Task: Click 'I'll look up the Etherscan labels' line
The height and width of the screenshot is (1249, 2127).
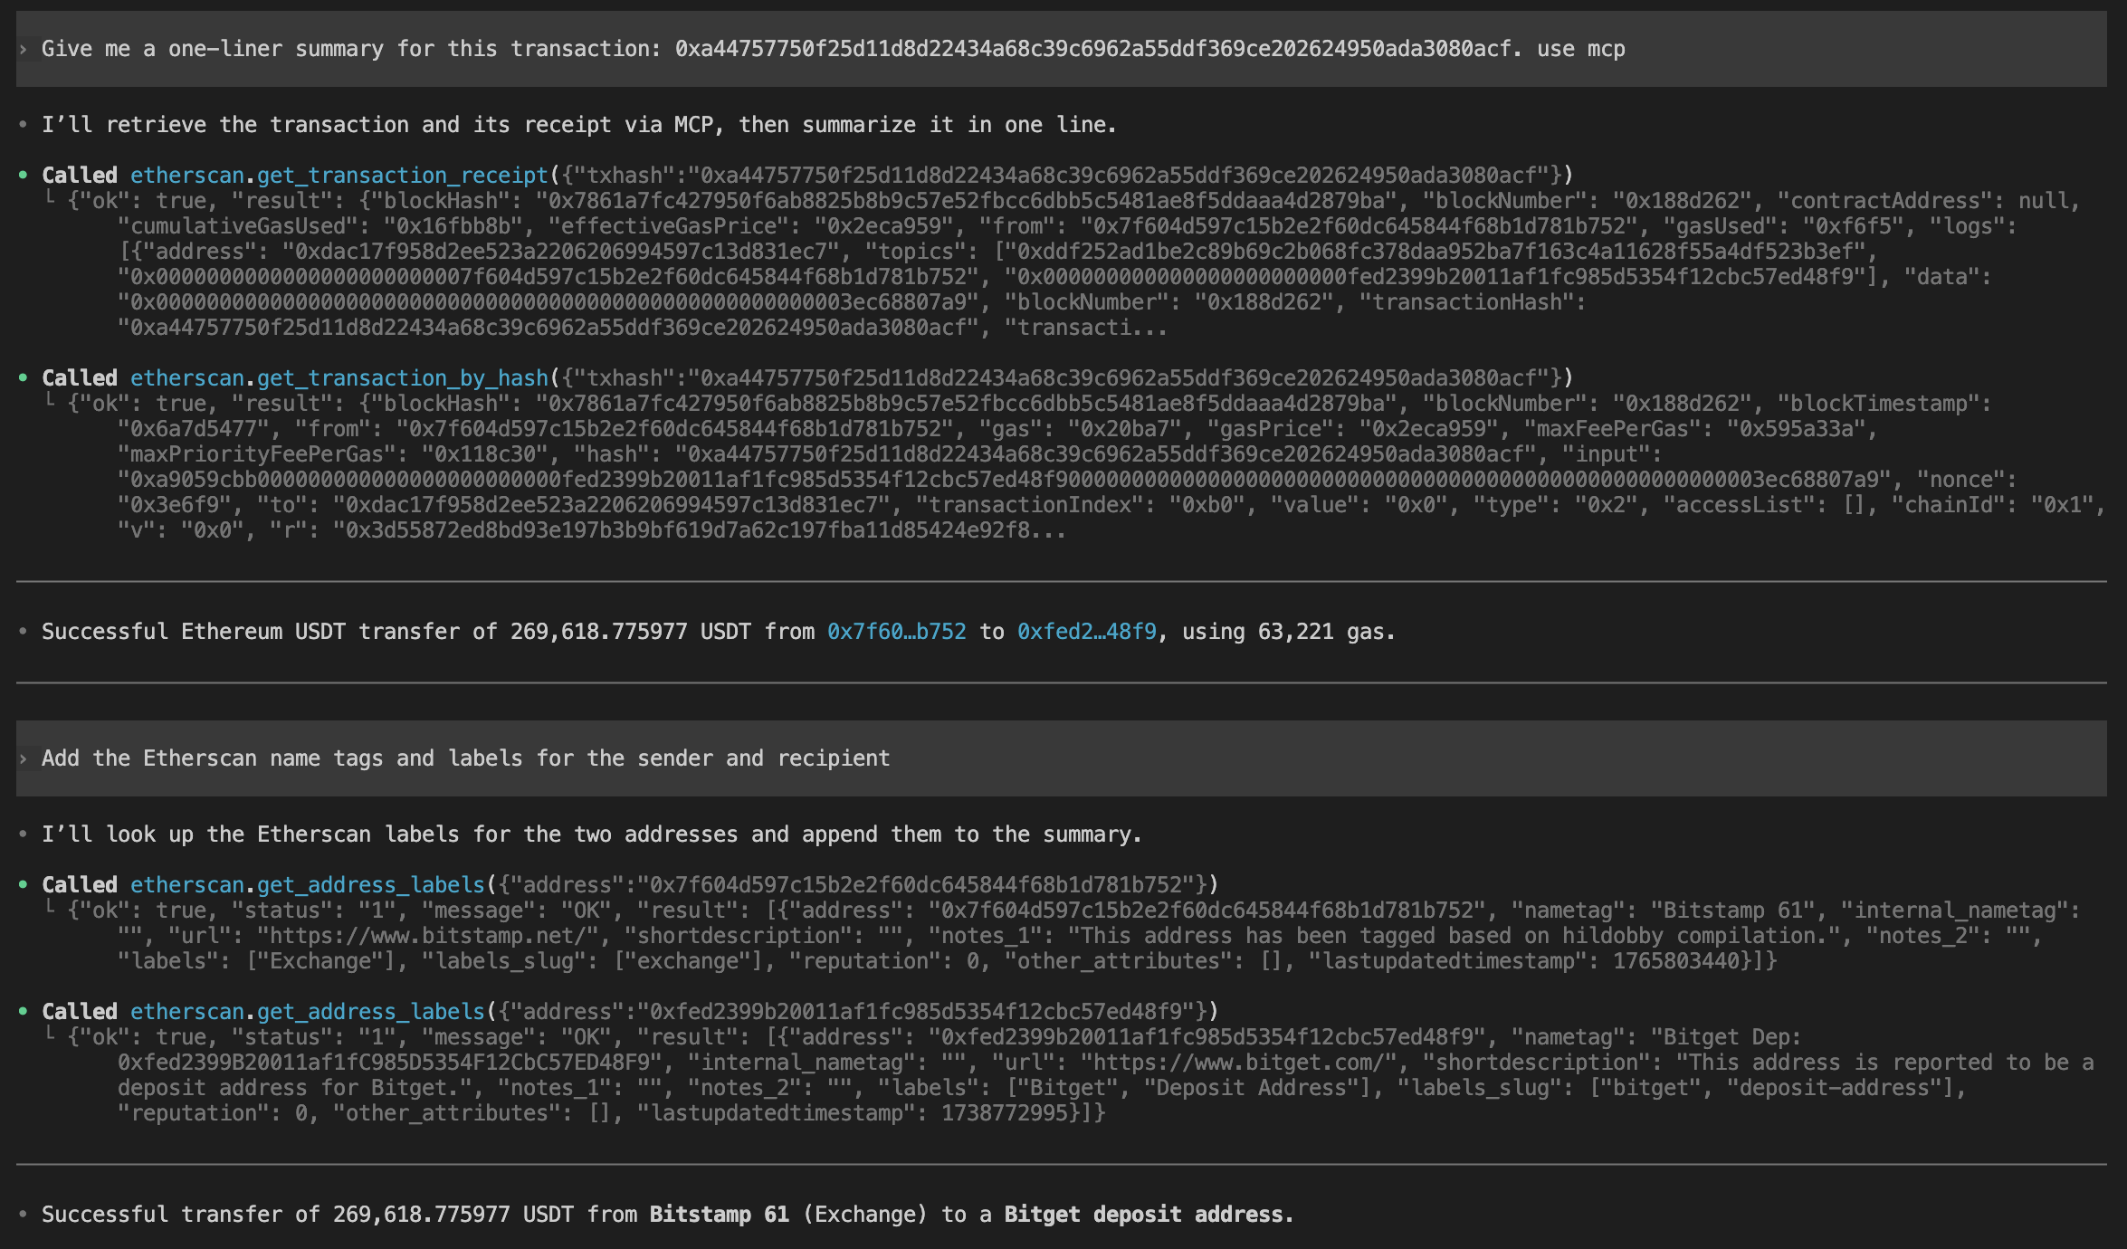Action: click(x=592, y=834)
